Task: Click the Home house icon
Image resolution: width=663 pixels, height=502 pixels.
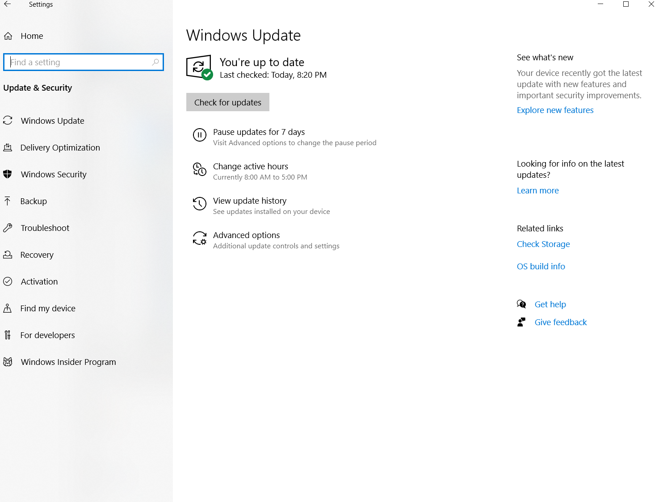Action: point(8,36)
